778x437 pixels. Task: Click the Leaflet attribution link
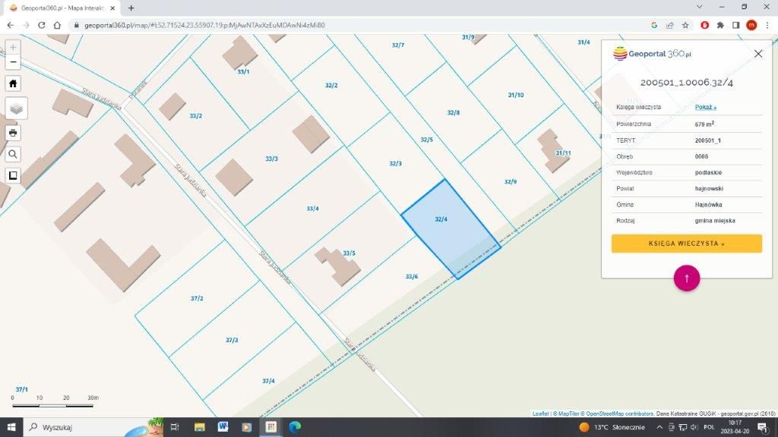[x=541, y=413]
